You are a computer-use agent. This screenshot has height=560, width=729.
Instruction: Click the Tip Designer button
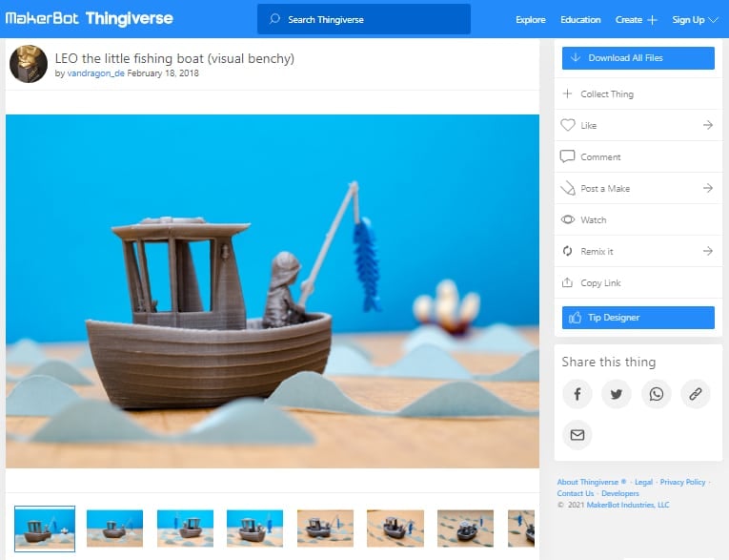point(638,318)
